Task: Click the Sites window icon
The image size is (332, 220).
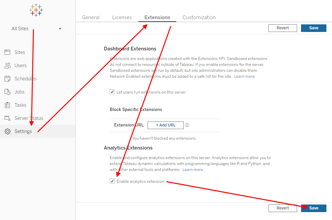Action: [x=7, y=52]
